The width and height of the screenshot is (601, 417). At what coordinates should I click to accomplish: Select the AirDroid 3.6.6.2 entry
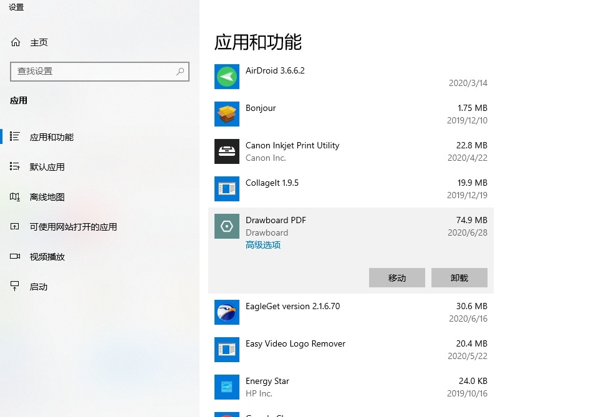click(275, 70)
